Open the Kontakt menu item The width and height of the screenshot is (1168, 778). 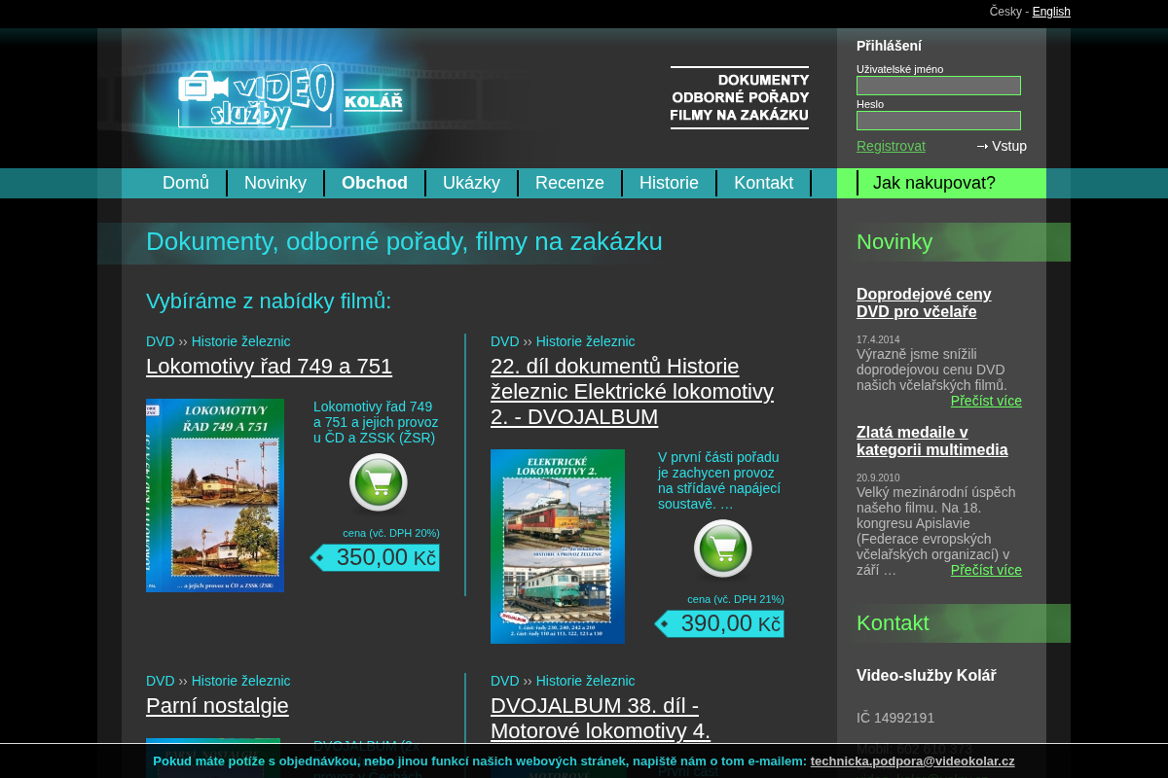tap(763, 183)
